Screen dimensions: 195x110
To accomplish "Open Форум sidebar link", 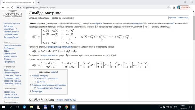I will [x=6, y=51].
